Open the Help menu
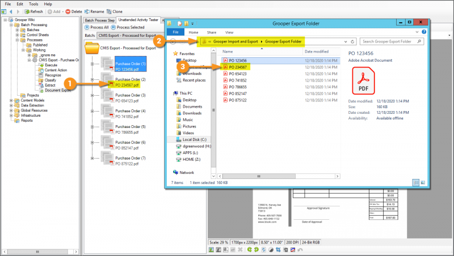 pos(48,4)
